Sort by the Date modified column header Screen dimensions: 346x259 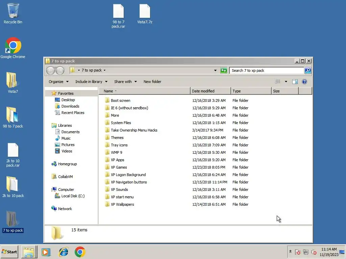[x=211, y=91]
